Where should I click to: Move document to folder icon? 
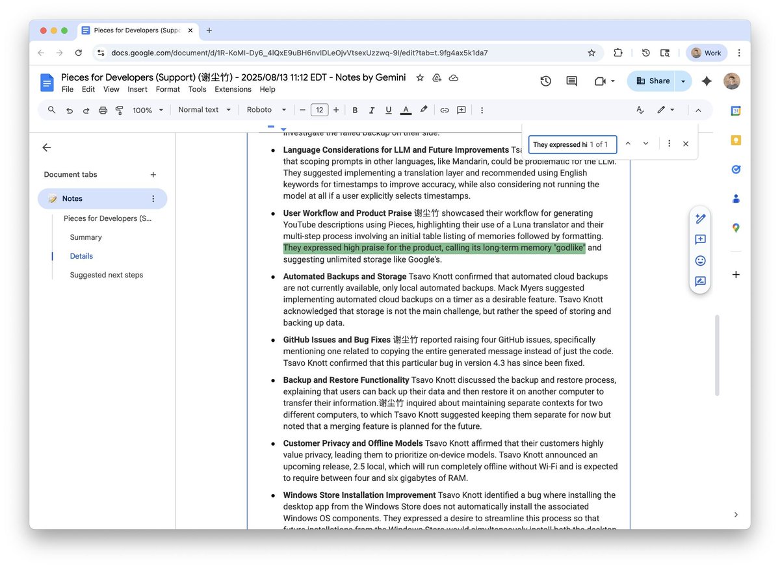(x=437, y=77)
